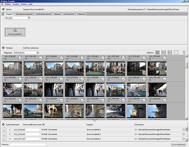Image resolution: width=189 pixels, height=147 pixels.
Task: Toggle the DSC_5756.NEF checkbox
Action: (x=61, y=79)
